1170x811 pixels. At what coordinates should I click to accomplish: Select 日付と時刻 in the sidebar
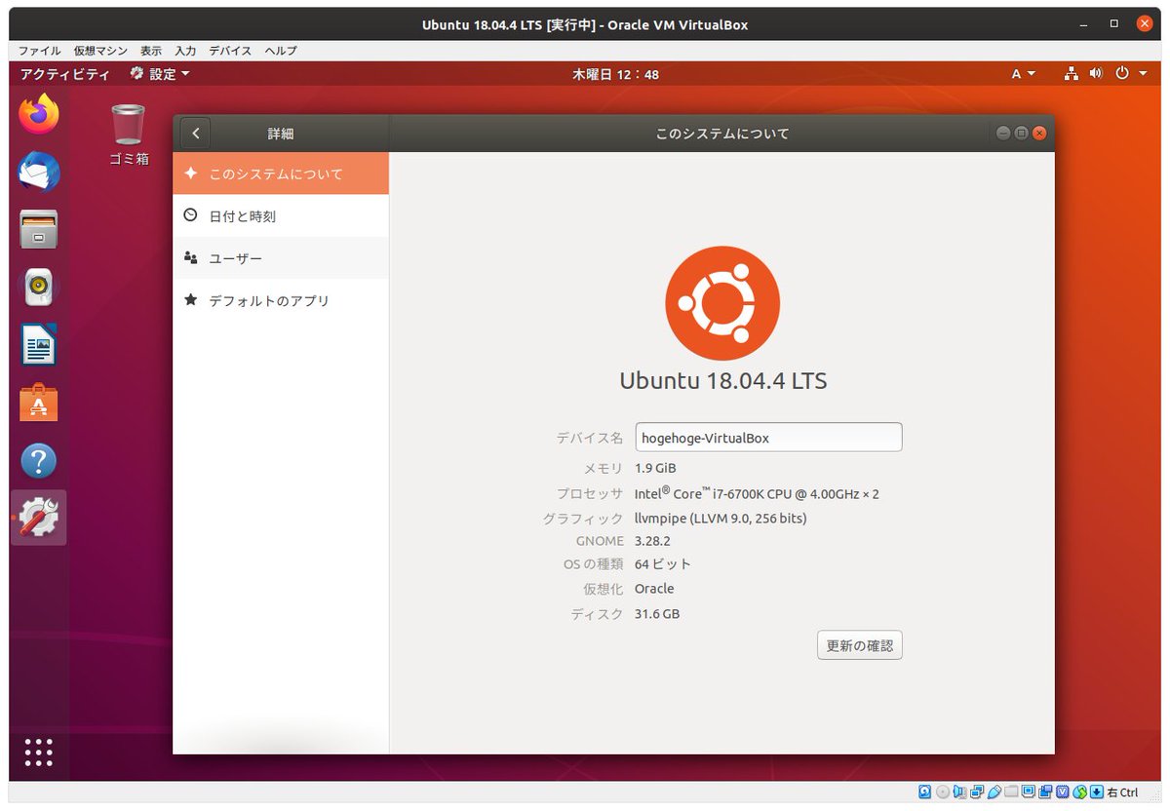(x=281, y=216)
